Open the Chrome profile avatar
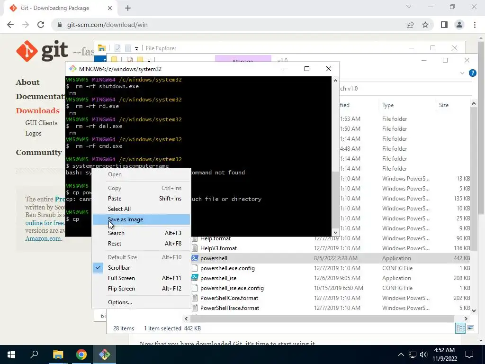The image size is (485, 364). (x=459, y=25)
